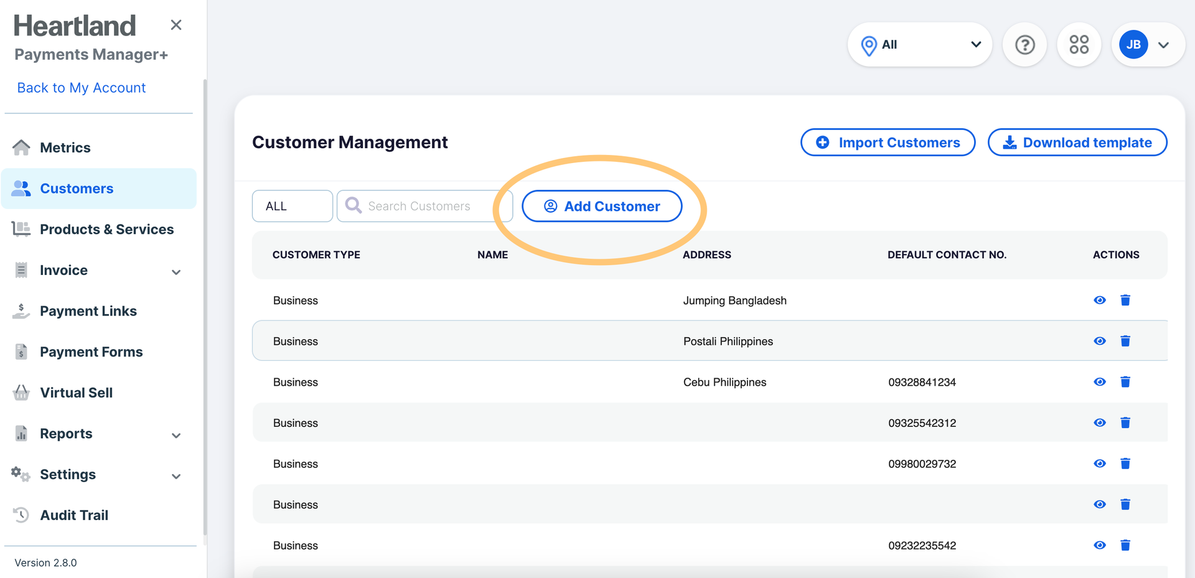Click the location pin icon
Viewport: 1195px width, 578px height.
point(869,45)
